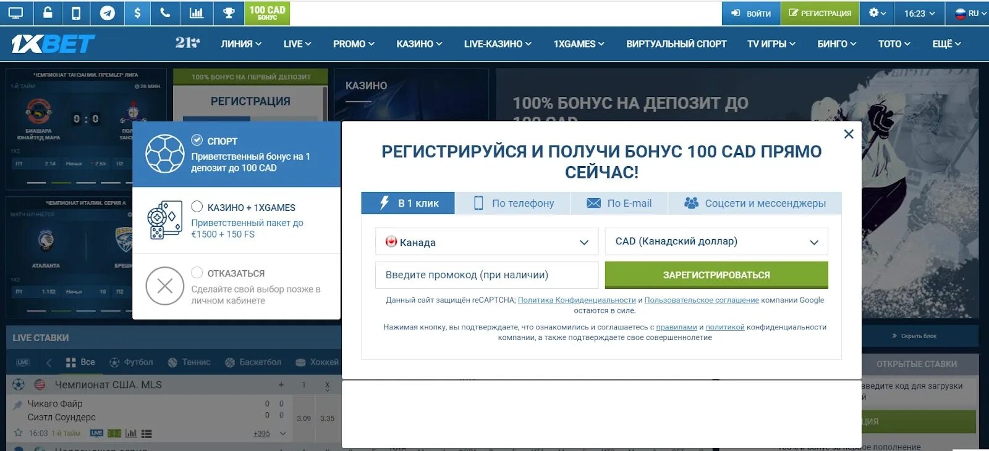Expand the Ещё menu
The width and height of the screenshot is (989, 451).
pyautogui.click(x=946, y=44)
